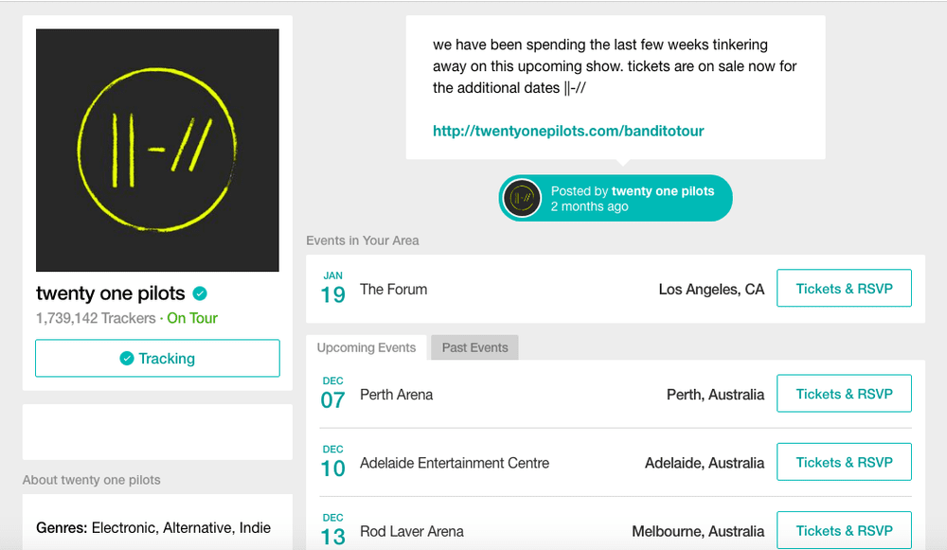Toggle the Tracking button off
The width and height of the screenshot is (947, 550).
[x=157, y=359]
